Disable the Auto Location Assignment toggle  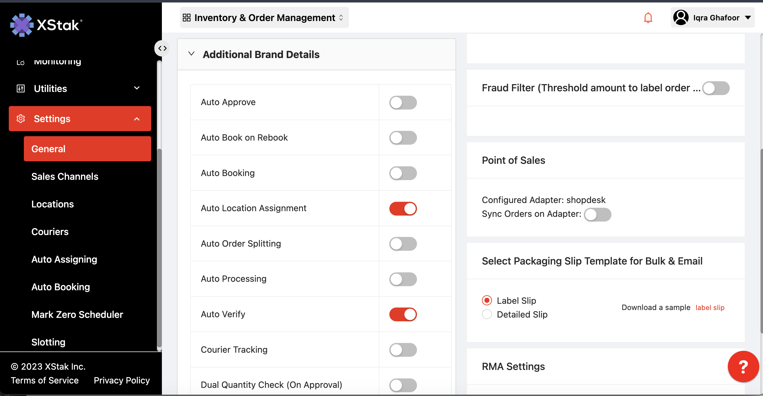pyautogui.click(x=403, y=208)
